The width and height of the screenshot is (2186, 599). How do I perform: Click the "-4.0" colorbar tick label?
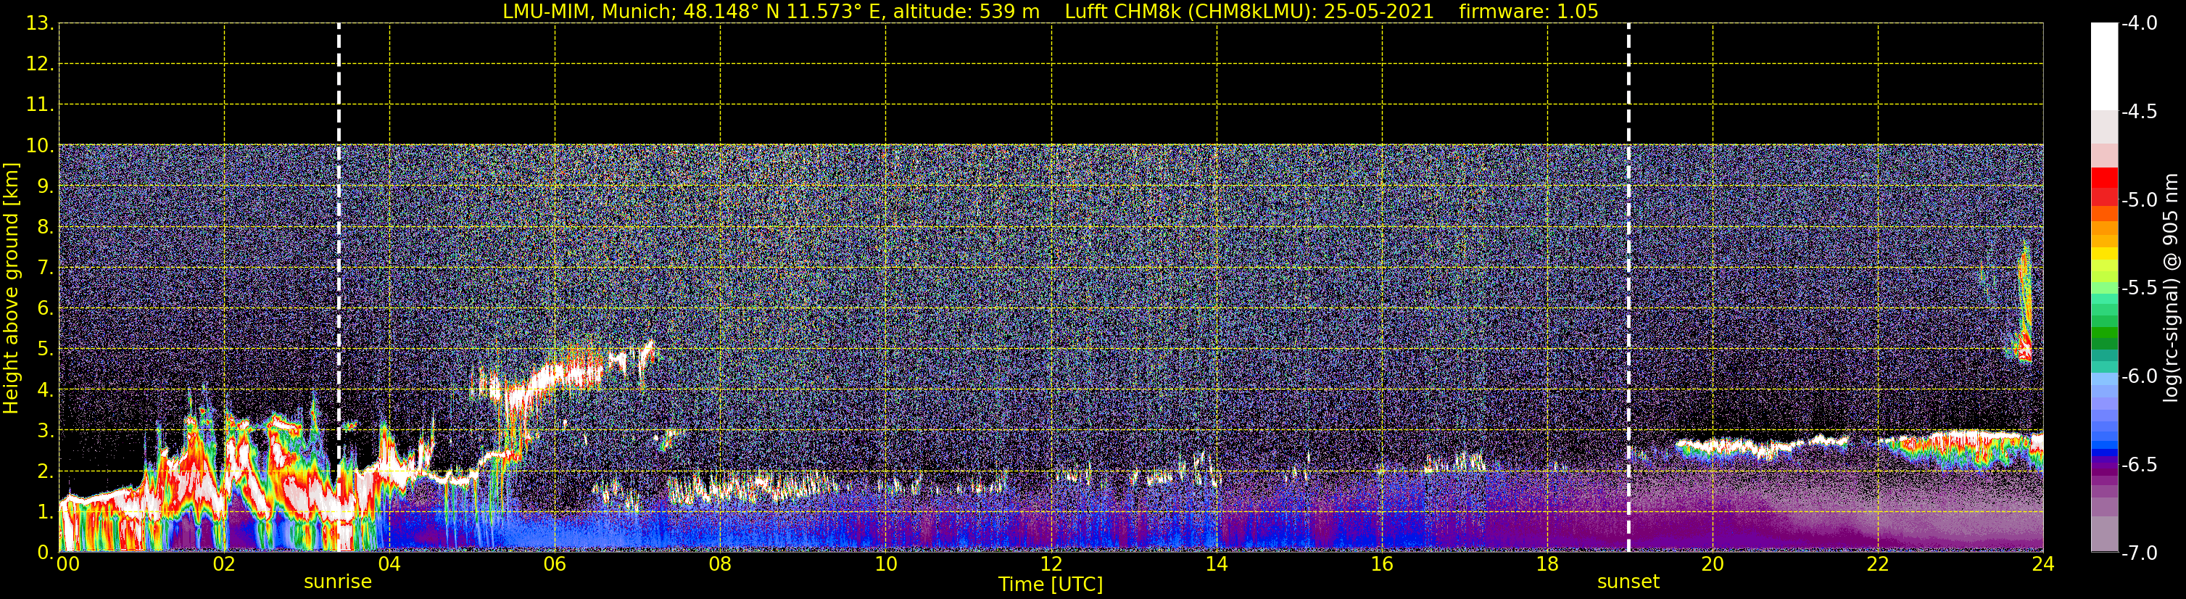(2140, 24)
